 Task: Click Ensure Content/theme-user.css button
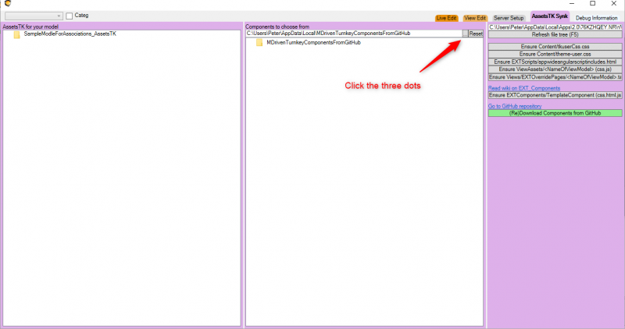[x=555, y=54]
